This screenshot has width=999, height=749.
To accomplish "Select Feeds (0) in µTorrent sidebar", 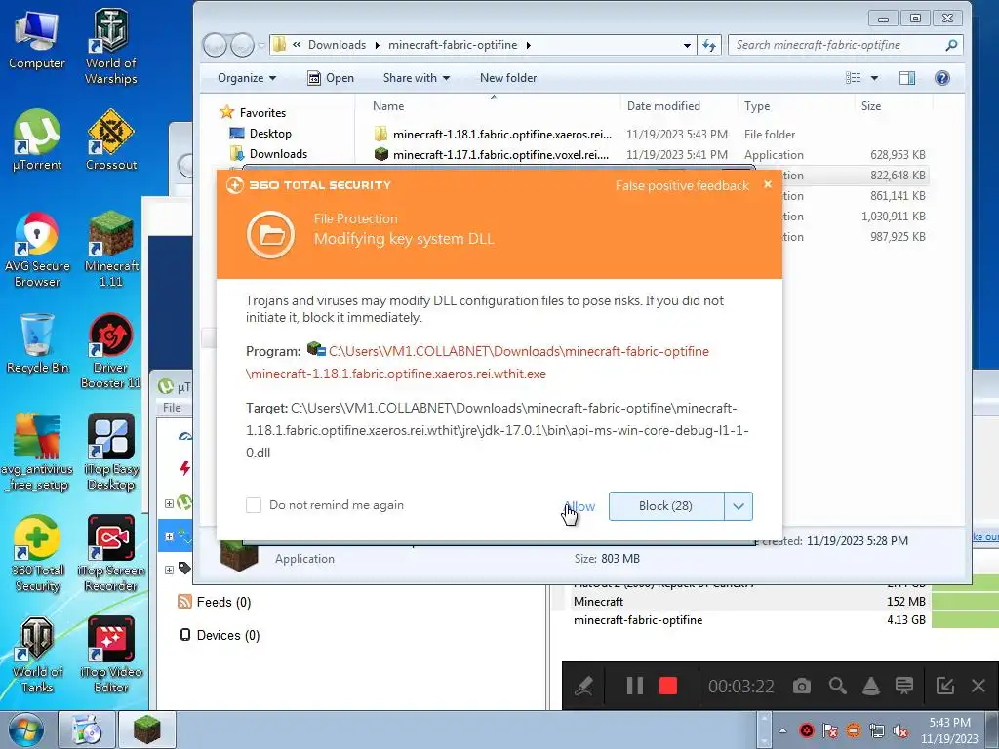I will [215, 602].
